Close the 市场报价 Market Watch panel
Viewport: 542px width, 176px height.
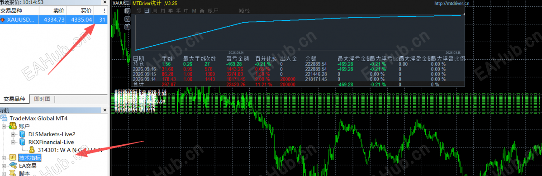pyautogui.click(x=105, y=2)
